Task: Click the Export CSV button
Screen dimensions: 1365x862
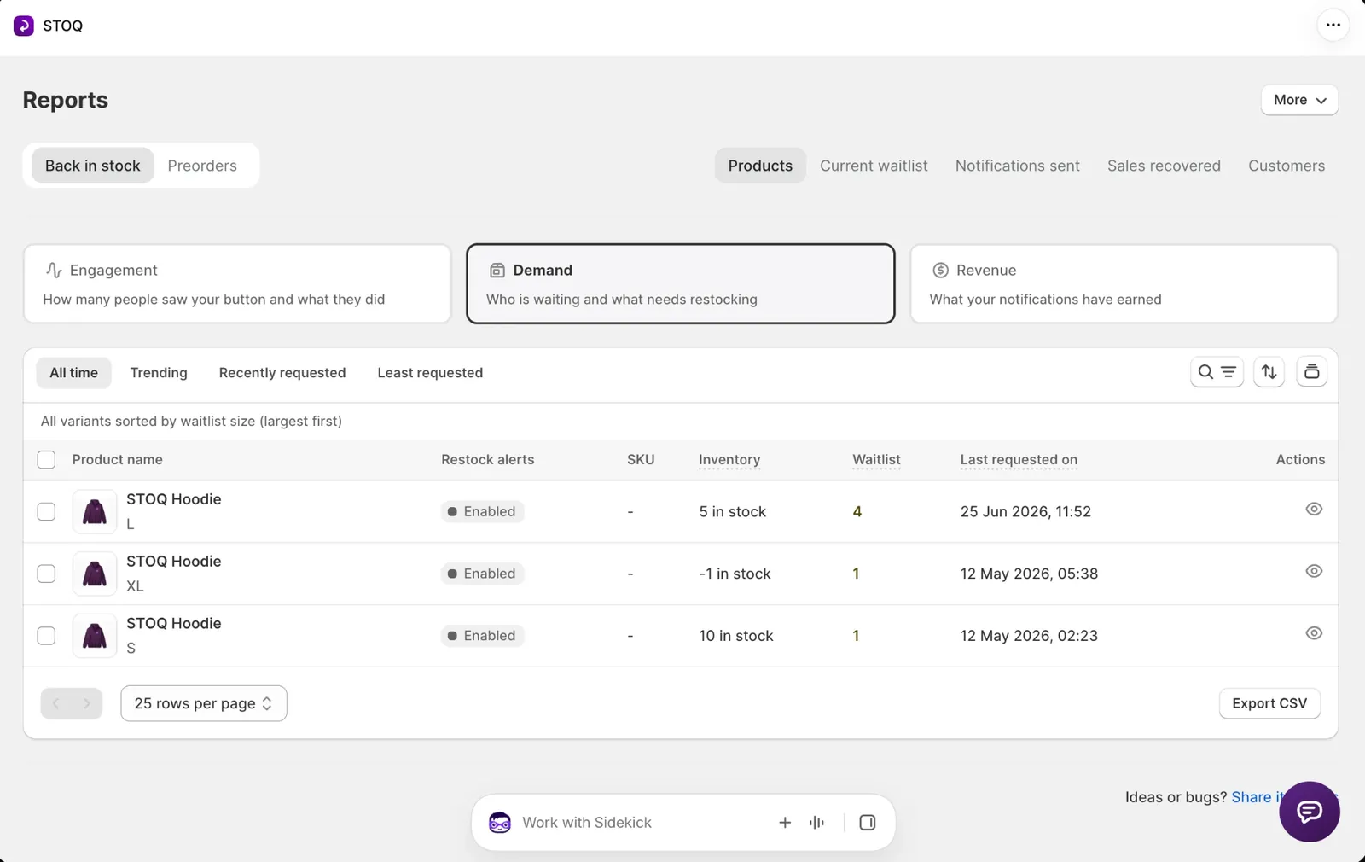Action: (1269, 703)
